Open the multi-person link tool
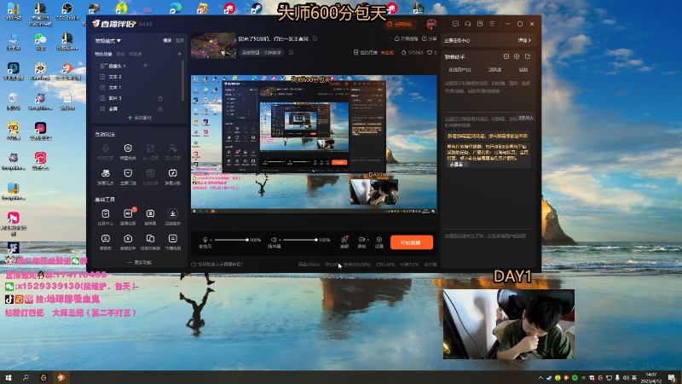 point(151,152)
